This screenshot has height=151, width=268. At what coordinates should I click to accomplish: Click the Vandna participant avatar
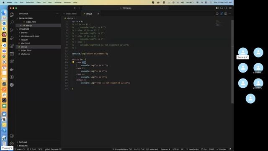258,68
